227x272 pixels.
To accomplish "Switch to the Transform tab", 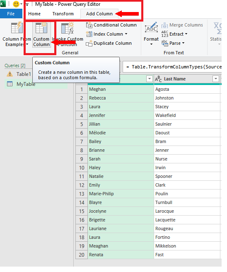I will tap(63, 14).
